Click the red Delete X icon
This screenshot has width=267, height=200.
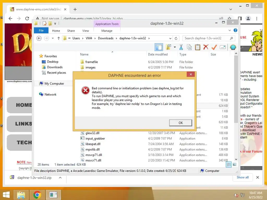tap(206, 47)
